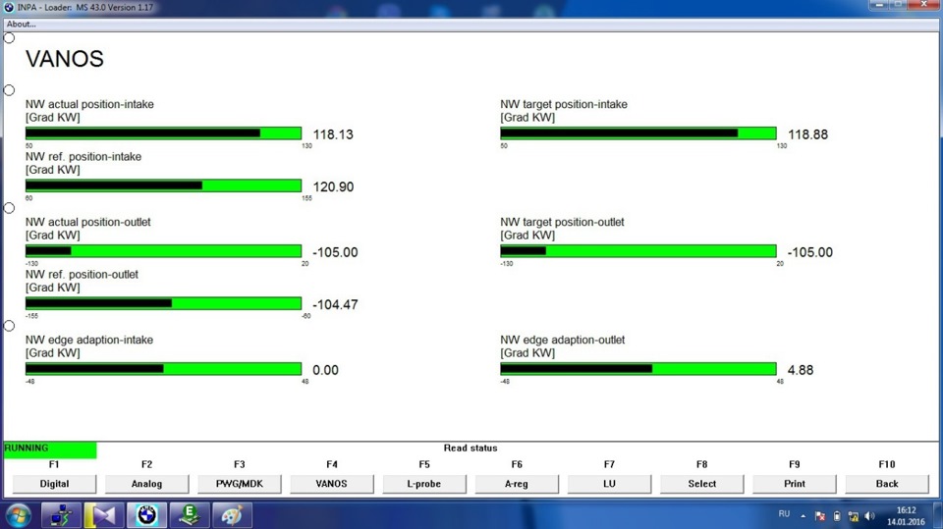Click the NW actual position-intake bar
943x529 pixels.
point(164,133)
